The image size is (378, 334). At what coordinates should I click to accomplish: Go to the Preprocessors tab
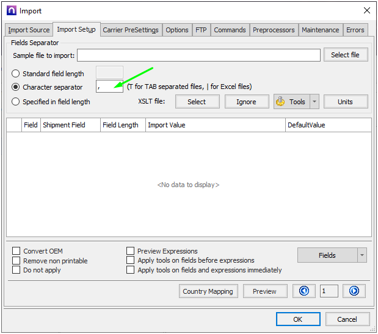pos(274,30)
